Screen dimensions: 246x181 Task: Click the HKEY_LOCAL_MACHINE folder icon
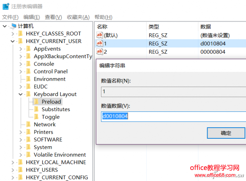(20, 162)
